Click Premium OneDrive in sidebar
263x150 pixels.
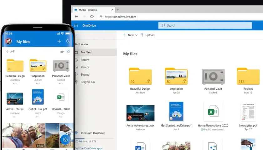point(93,133)
